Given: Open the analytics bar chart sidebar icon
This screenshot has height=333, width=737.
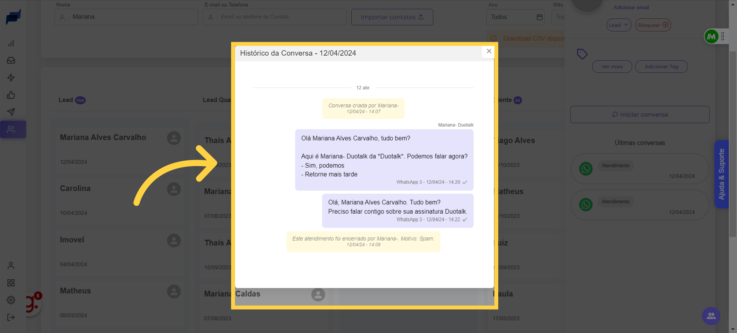Looking at the screenshot, I should 11,43.
